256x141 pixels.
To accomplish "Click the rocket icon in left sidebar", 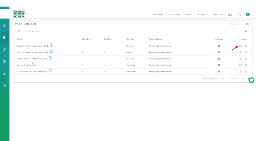I will pyautogui.click(x=4, y=49).
